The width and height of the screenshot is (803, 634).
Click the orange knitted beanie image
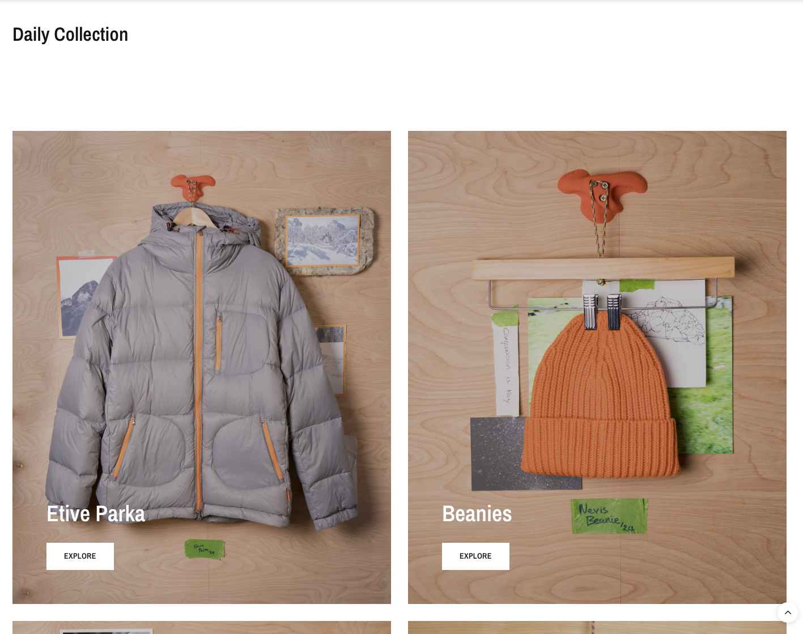coord(601,397)
